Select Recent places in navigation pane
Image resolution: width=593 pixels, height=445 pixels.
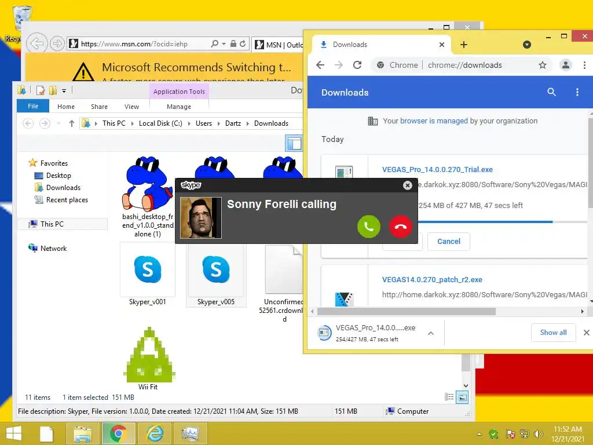61,200
